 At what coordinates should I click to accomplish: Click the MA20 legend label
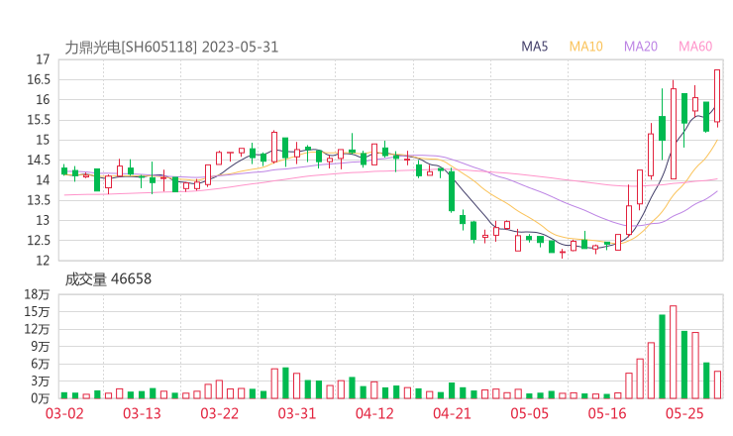tap(641, 47)
